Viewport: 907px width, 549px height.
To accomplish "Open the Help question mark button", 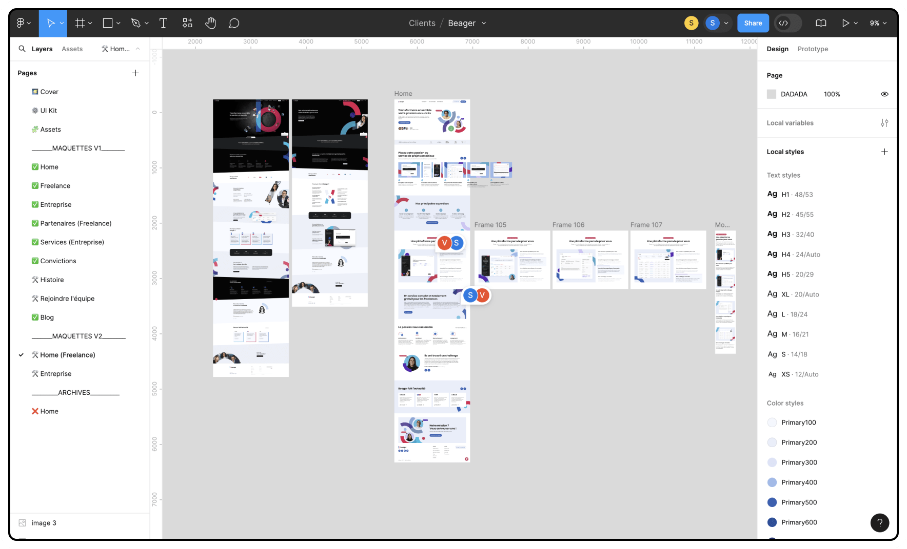I will tap(880, 523).
